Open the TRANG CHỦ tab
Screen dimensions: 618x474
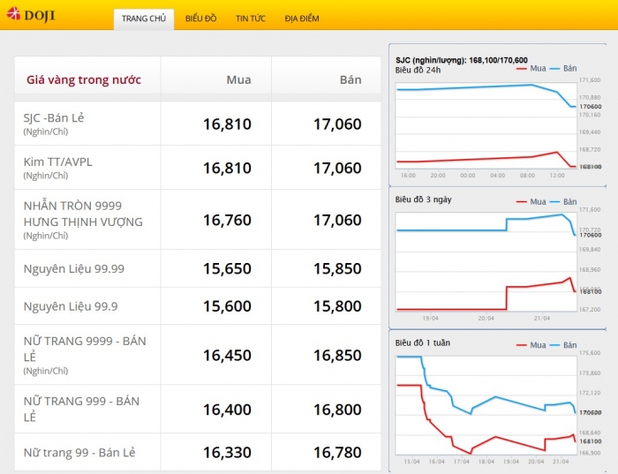(143, 19)
